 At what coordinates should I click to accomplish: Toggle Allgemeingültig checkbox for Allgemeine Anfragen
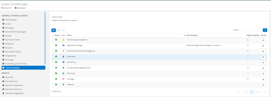248,45
